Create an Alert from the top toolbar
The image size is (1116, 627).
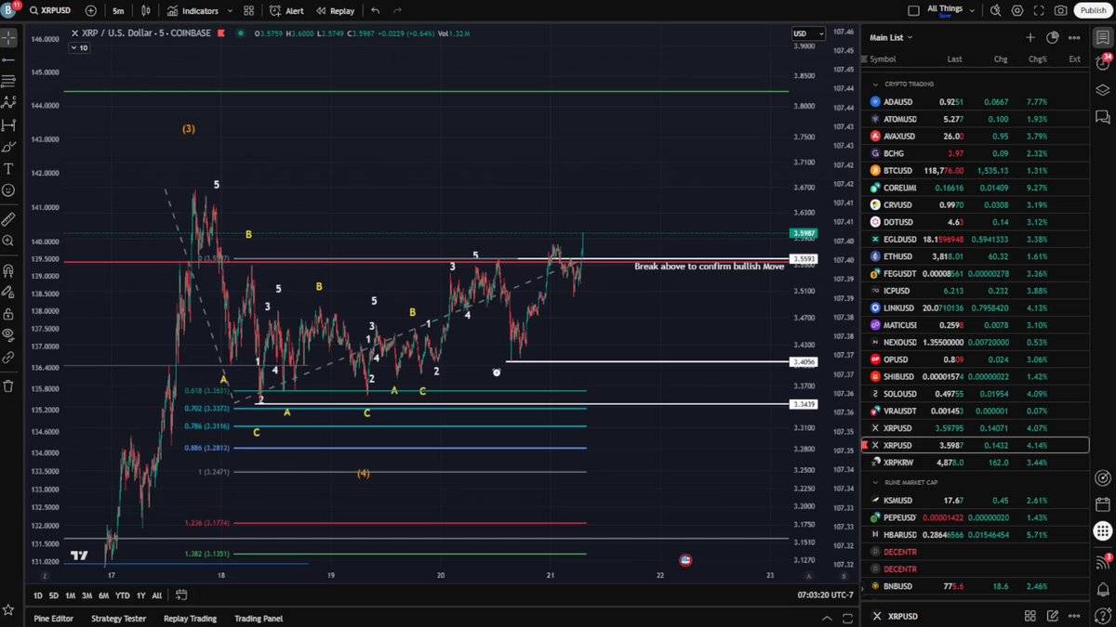(286, 11)
